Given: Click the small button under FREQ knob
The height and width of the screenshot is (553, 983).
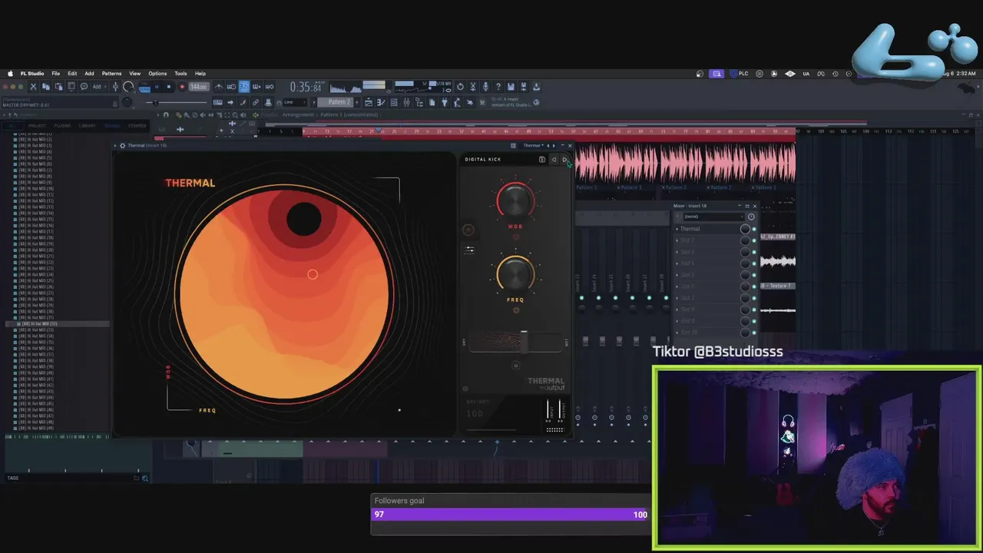Looking at the screenshot, I should tap(516, 310).
